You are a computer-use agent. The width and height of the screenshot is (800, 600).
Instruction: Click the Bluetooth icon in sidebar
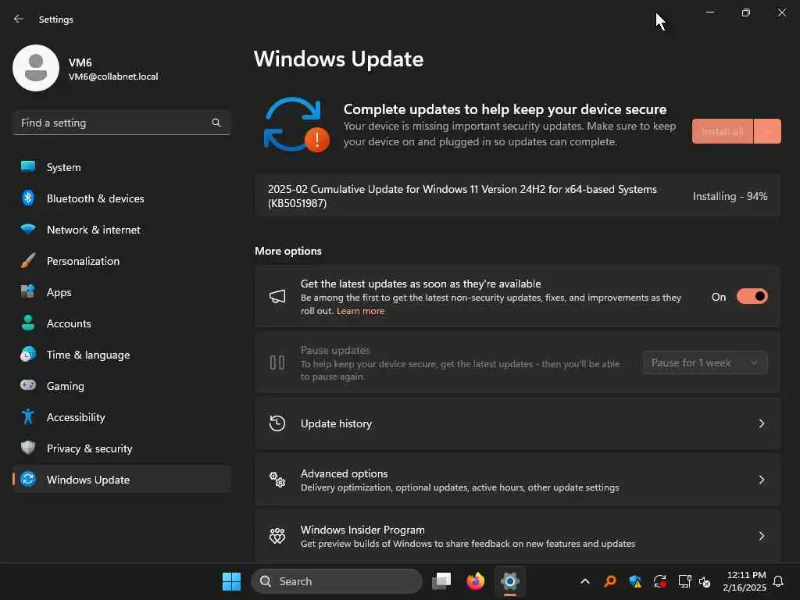(x=28, y=198)
